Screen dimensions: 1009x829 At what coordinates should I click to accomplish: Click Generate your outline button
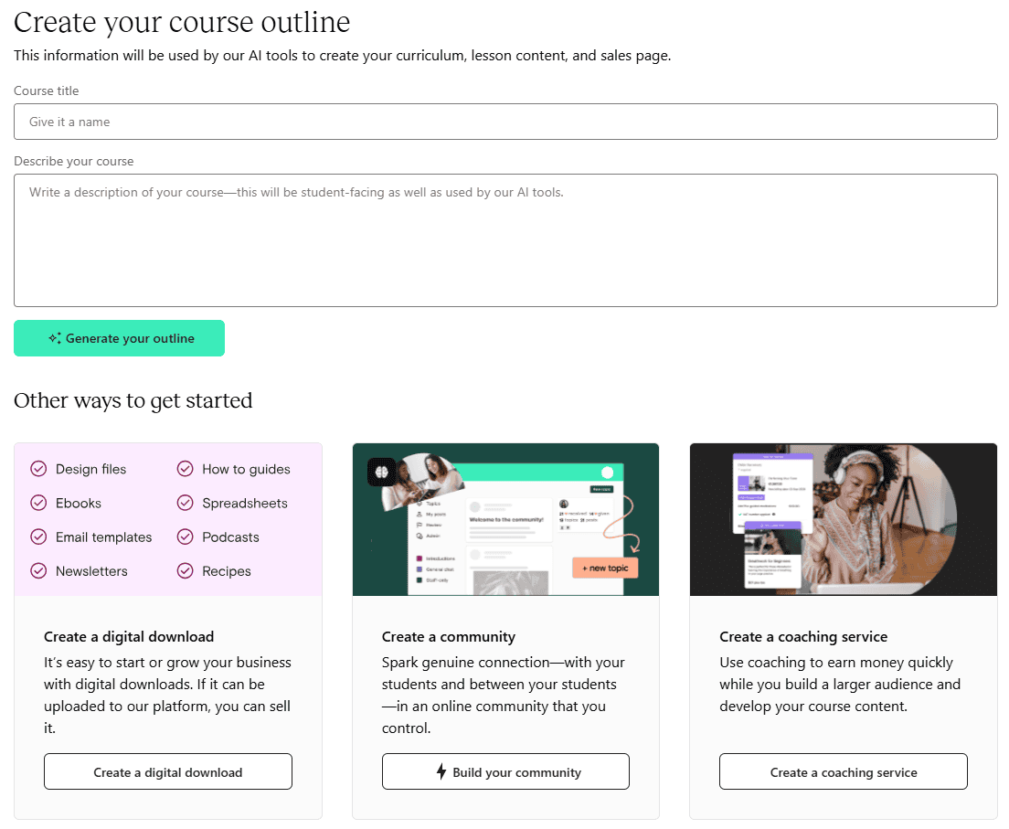pyautogui.click(x=119, y=338)
